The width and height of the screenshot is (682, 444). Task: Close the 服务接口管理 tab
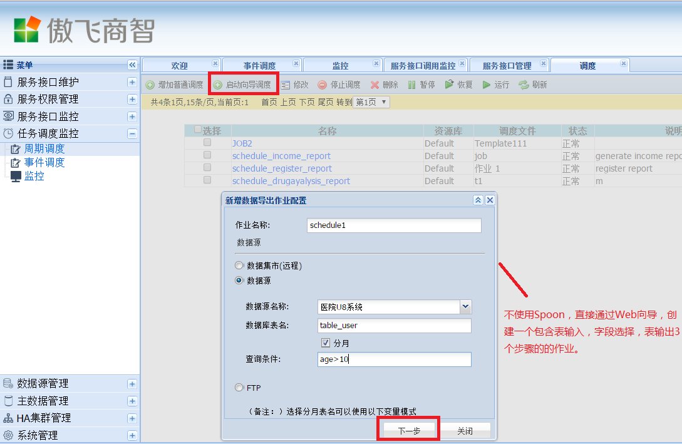point(543,63)
